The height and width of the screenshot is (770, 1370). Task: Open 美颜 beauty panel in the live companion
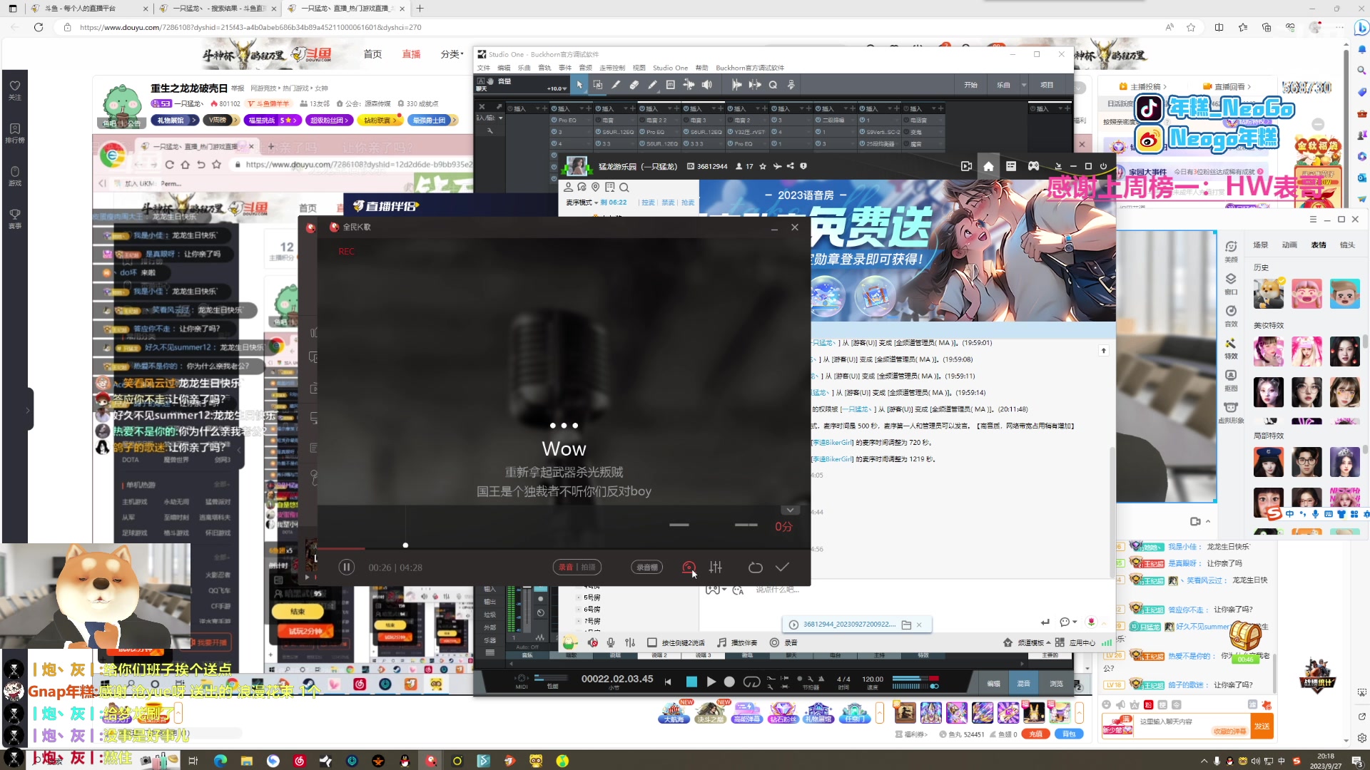[1231, 251]
